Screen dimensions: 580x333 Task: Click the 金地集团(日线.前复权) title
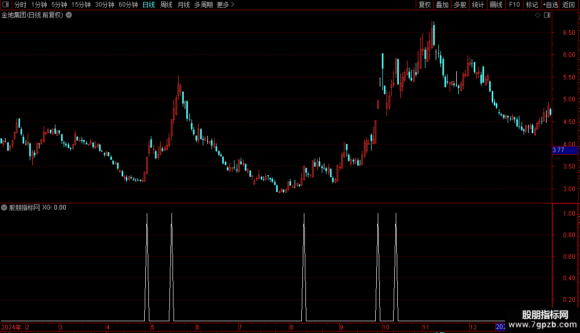[x=32, y=15]
